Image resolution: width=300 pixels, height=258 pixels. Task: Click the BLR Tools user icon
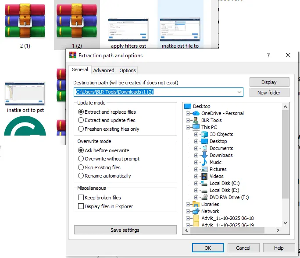196,120
